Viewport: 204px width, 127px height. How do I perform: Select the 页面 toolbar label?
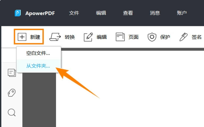(134, 37)
